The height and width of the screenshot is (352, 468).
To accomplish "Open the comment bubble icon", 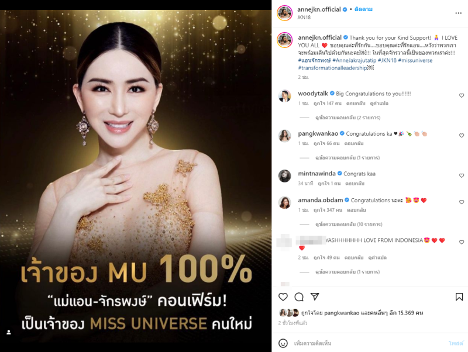I will click(299, 297).
